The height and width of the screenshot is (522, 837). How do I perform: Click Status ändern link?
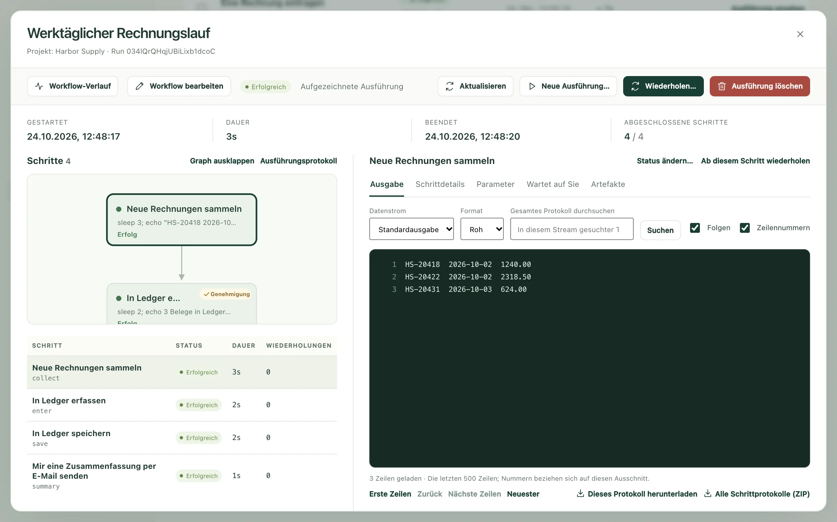(x=665, y=161)
